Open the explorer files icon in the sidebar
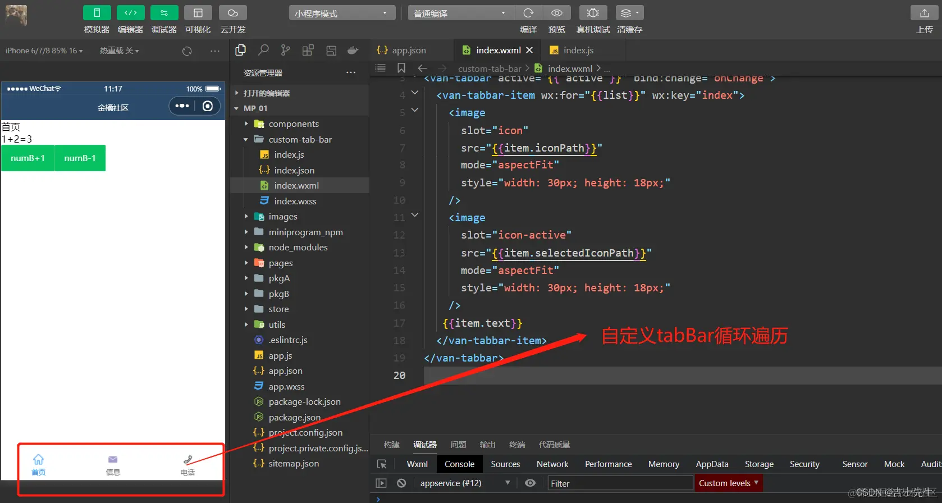942x503 pixels. click(241, 51)
